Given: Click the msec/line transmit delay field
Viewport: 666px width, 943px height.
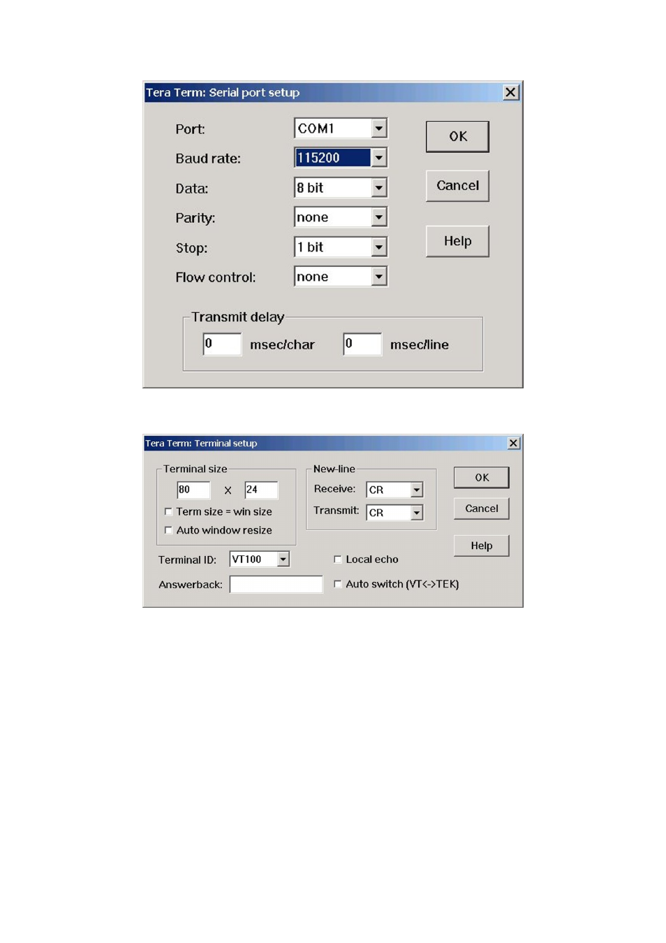Looking at the screenshot, I should click(x=362, y=344).
